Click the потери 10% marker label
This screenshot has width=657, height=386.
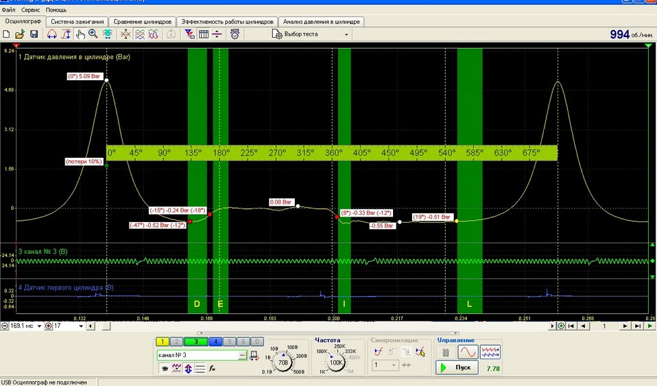click(x=84, y=161)
